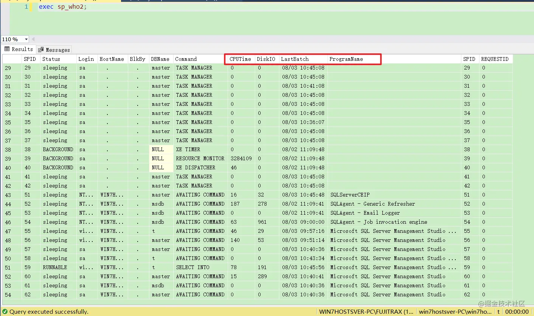Switch to the Messages tab
The width and height of the screenshot is (534, 316).
pos(57,50)
